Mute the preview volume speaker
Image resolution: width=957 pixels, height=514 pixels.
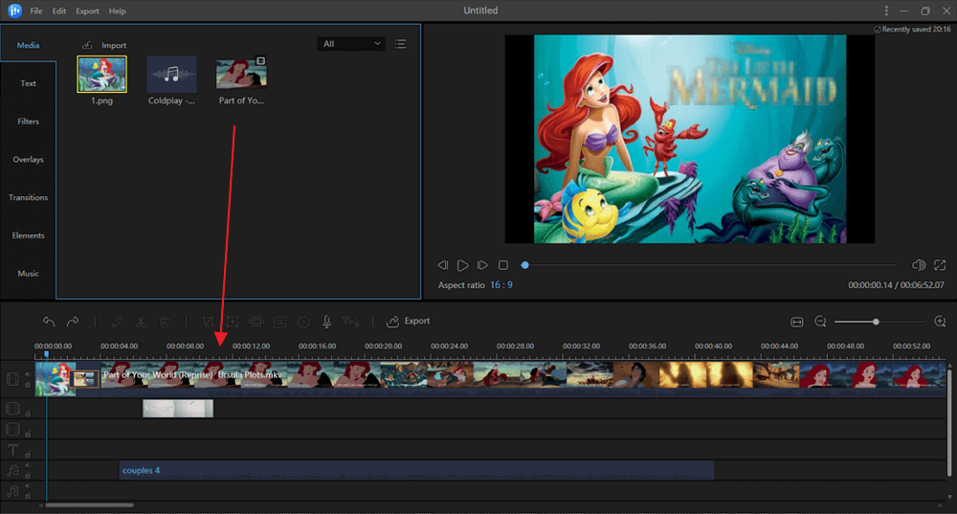[919, 265]
